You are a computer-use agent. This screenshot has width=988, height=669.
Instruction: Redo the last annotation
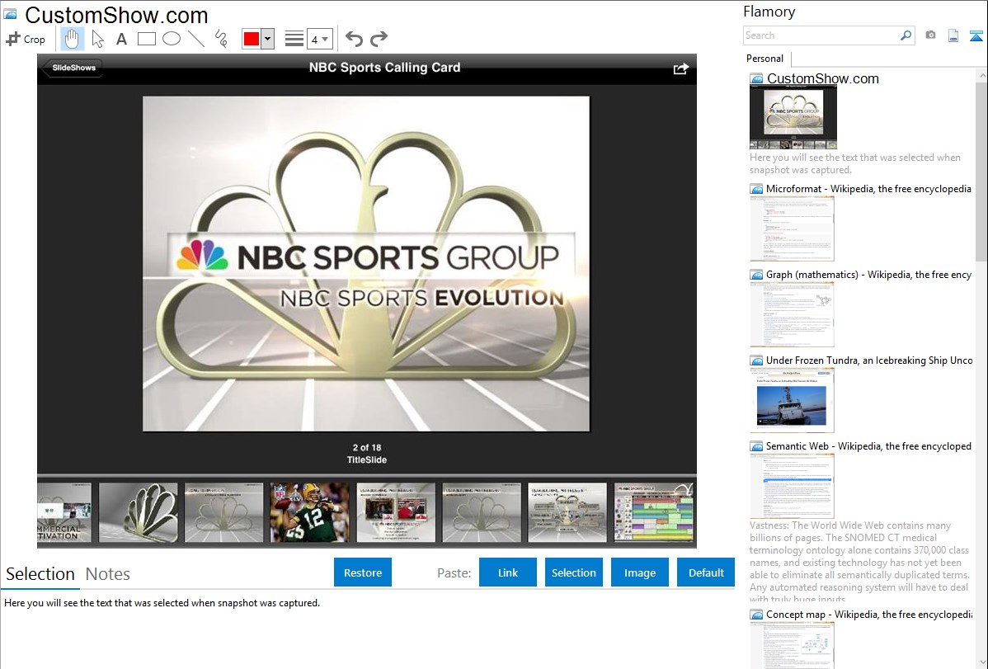[379, 39]
